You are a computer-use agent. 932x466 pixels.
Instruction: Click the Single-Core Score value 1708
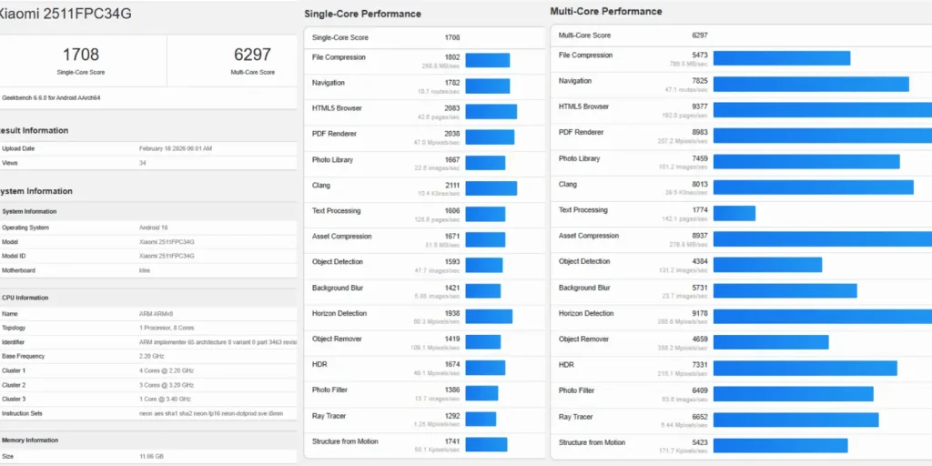[80, 55]
